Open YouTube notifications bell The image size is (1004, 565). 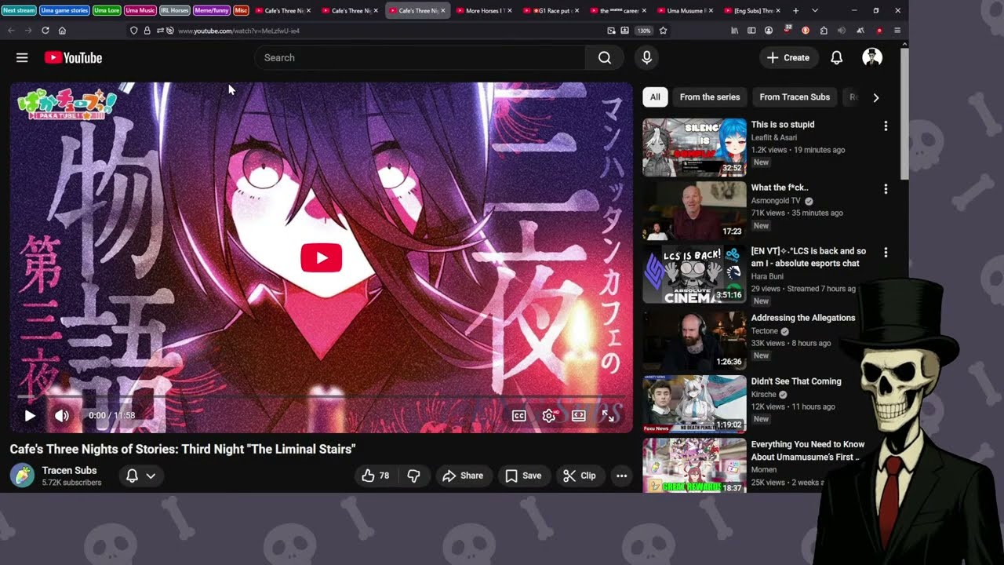pos(836,57)
